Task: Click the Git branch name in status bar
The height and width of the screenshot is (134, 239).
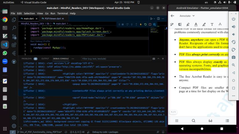Action: (39, 132)
